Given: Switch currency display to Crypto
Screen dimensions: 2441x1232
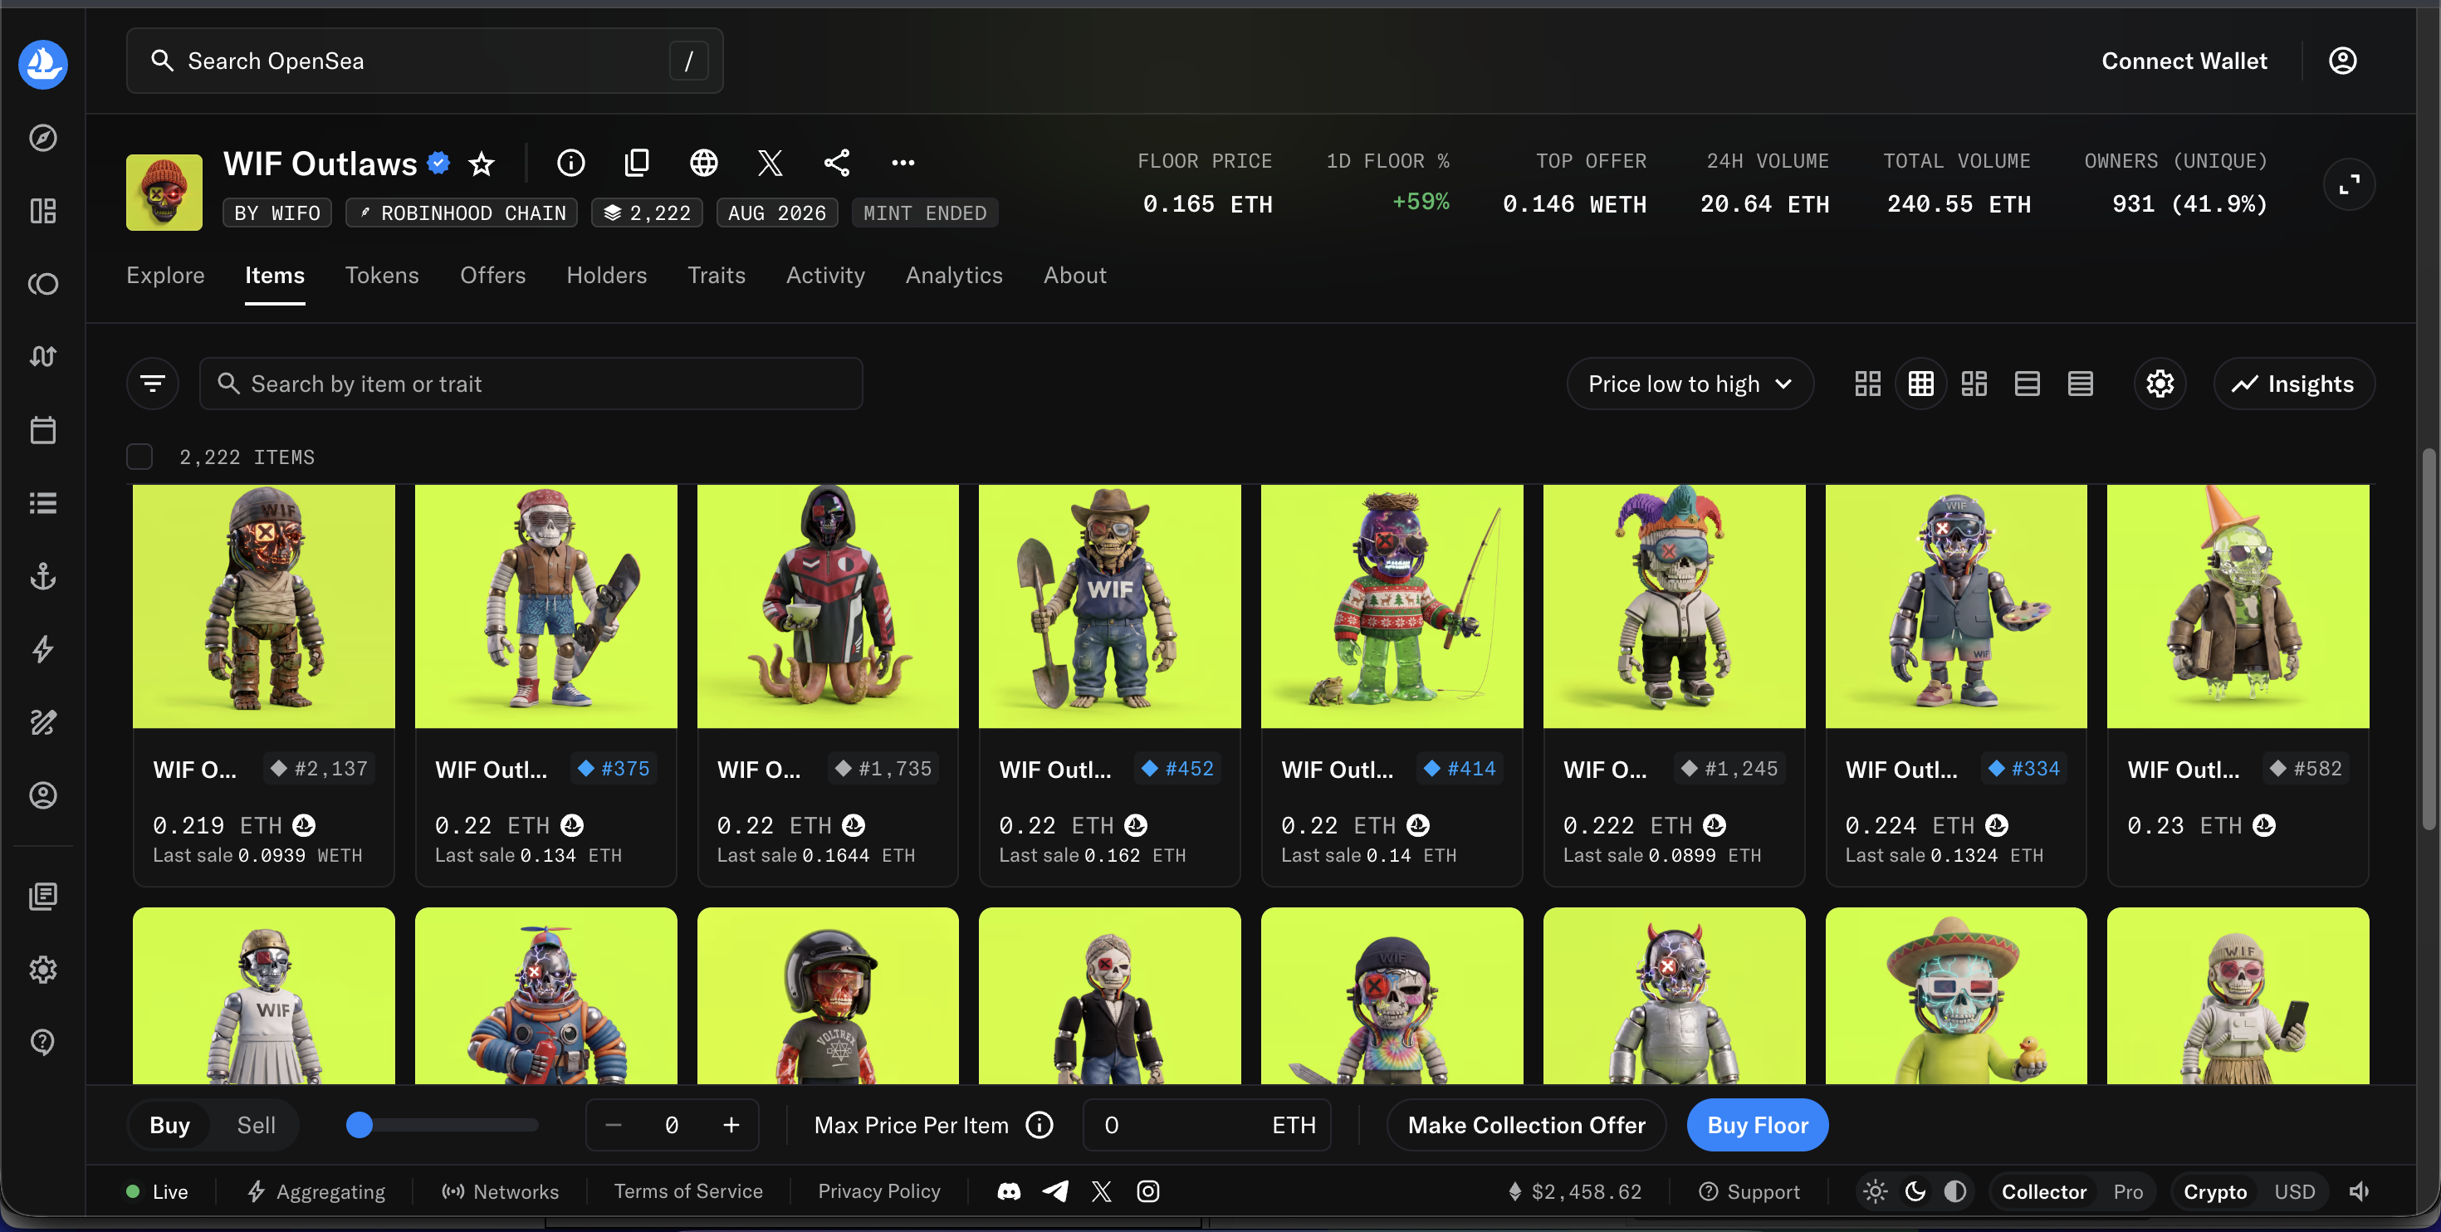Looking at the screenshot, I should (2214, 1191).
